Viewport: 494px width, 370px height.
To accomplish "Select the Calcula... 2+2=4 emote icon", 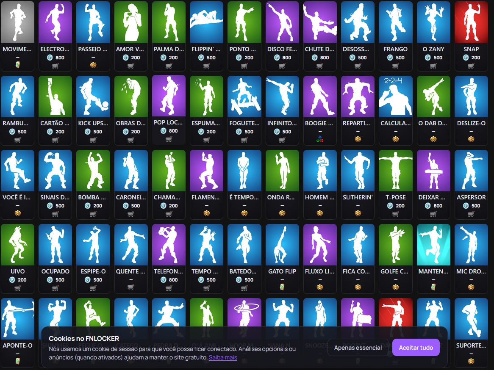I will pos(395,97).
